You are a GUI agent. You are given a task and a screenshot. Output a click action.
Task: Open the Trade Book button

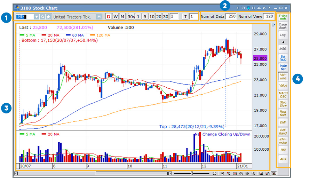coord(283,26)
